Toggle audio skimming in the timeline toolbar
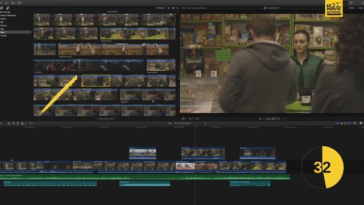This screenshot has width=364, height=205. [x=341, y=123]
